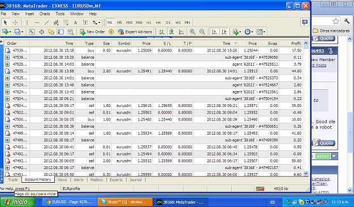Open the Tools menu
Screen dimensions: 354x207
60,14
